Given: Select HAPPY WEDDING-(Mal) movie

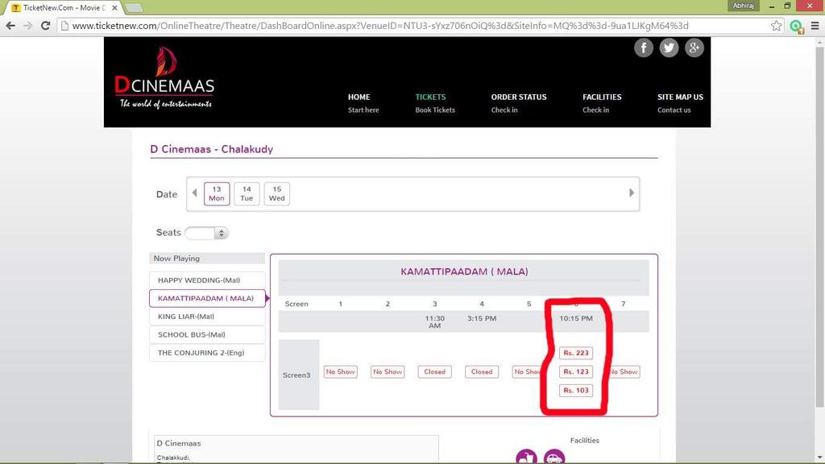Looking at the screenshot, I should click(207, 280).
